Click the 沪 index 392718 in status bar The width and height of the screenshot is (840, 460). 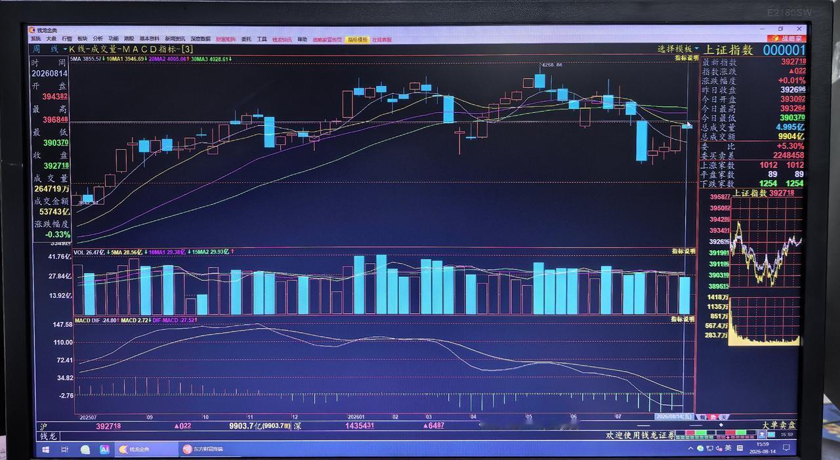[108, 426]
